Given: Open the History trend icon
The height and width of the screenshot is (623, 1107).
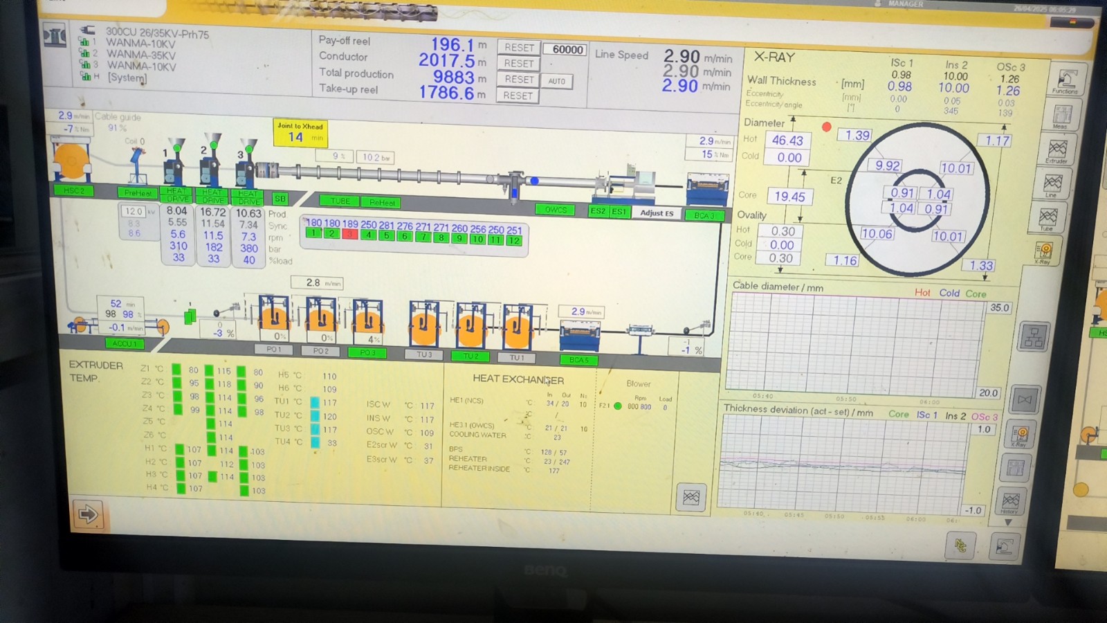Looking at the screenshot, I should [1011, 501].
